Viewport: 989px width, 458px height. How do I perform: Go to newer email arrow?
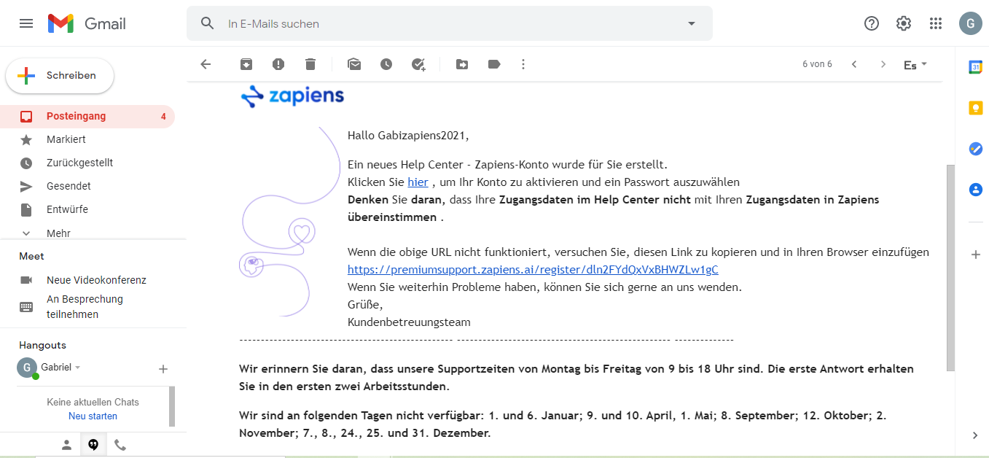(854, 64)
